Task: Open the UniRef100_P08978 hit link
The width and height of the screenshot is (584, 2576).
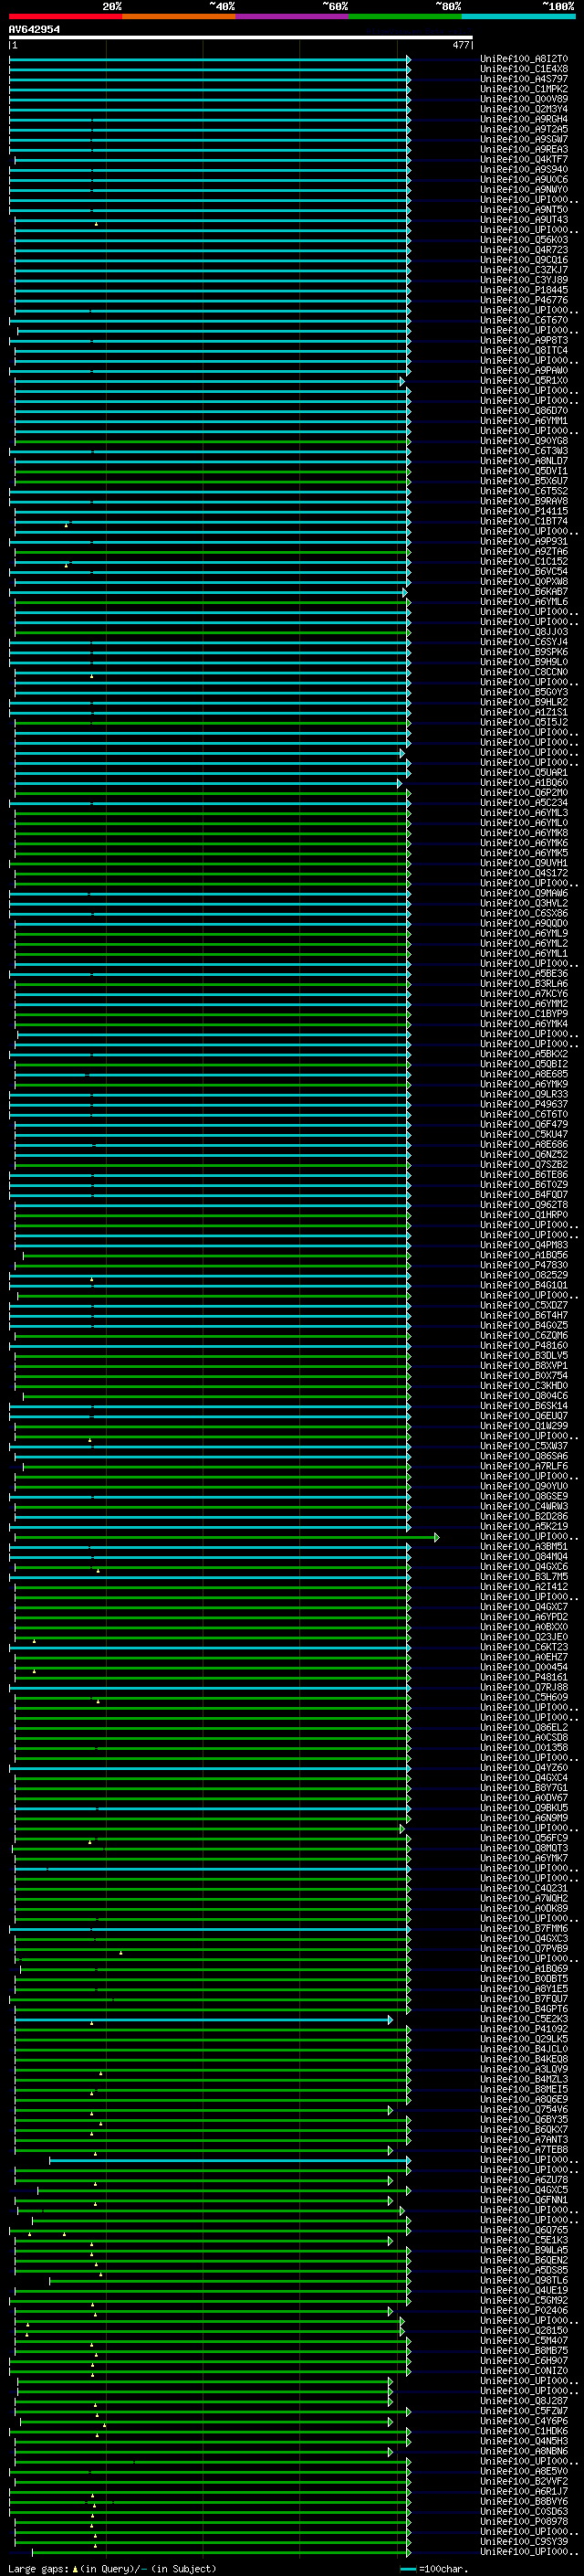Action: (x=523, y=2522)
